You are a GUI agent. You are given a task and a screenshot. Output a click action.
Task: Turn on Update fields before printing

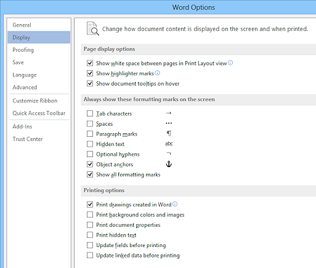90,245
